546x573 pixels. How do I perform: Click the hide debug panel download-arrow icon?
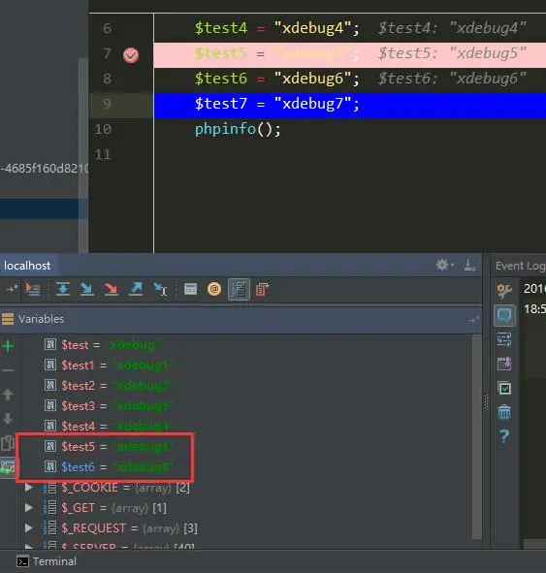(469, 265)
